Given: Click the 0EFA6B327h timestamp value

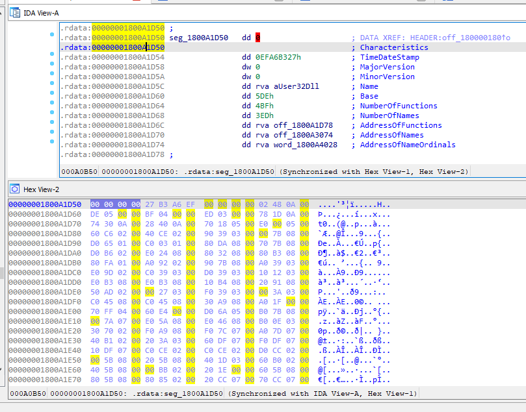Looking at the screenshot, I should (x=278, y=57).
